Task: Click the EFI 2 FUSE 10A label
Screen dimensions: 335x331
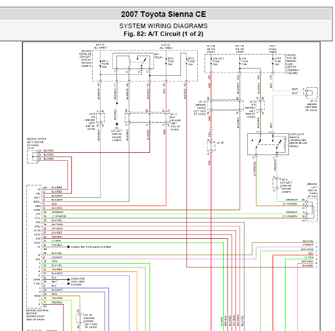Action: coord(191,61)
